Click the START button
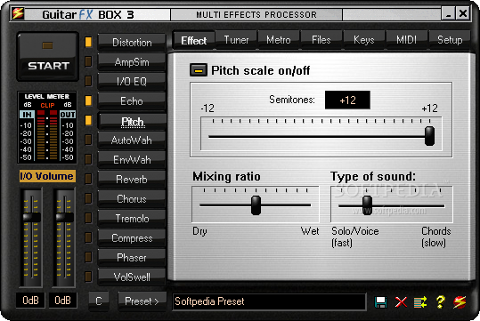This screenshot has width=480, height=321. click(x=48, y=57)
